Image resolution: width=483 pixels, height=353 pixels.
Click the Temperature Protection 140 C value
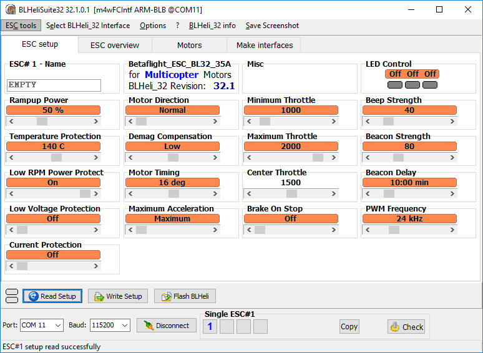[53, 146]
